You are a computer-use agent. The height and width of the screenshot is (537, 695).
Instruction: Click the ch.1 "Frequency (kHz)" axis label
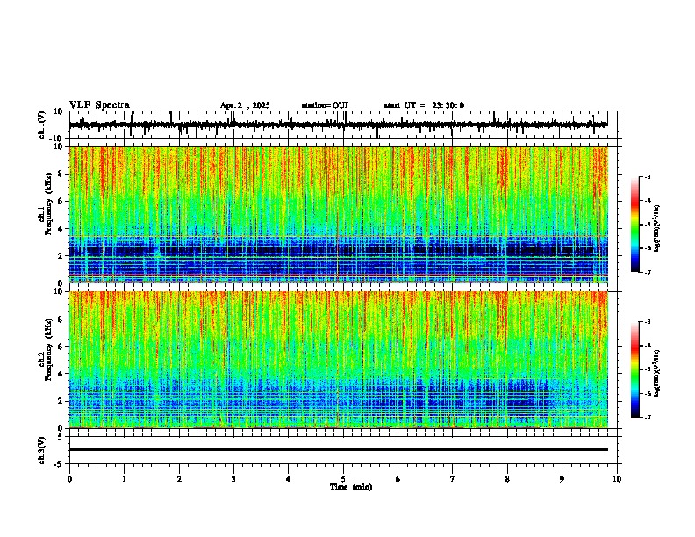pyautogui.click(x=48, y=203)
